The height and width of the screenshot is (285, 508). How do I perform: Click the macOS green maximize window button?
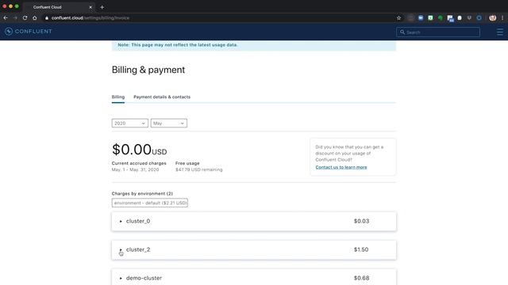(17, 6)
